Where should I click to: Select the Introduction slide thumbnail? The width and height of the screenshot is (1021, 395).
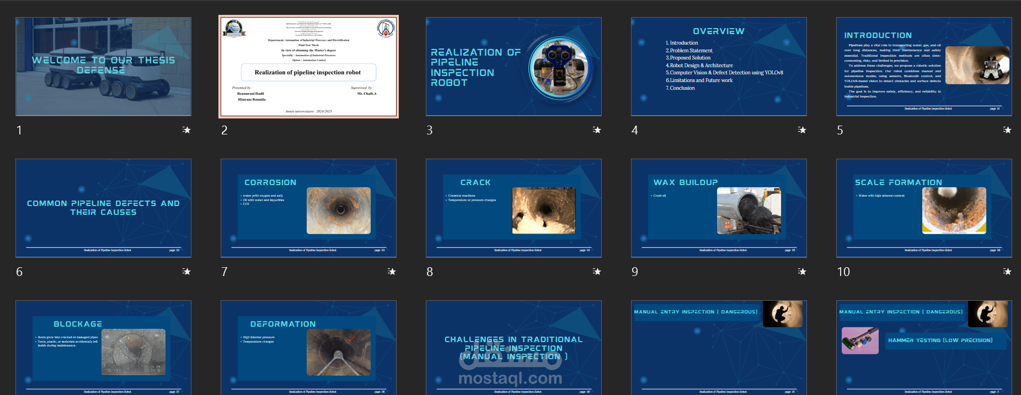[924, 67]
